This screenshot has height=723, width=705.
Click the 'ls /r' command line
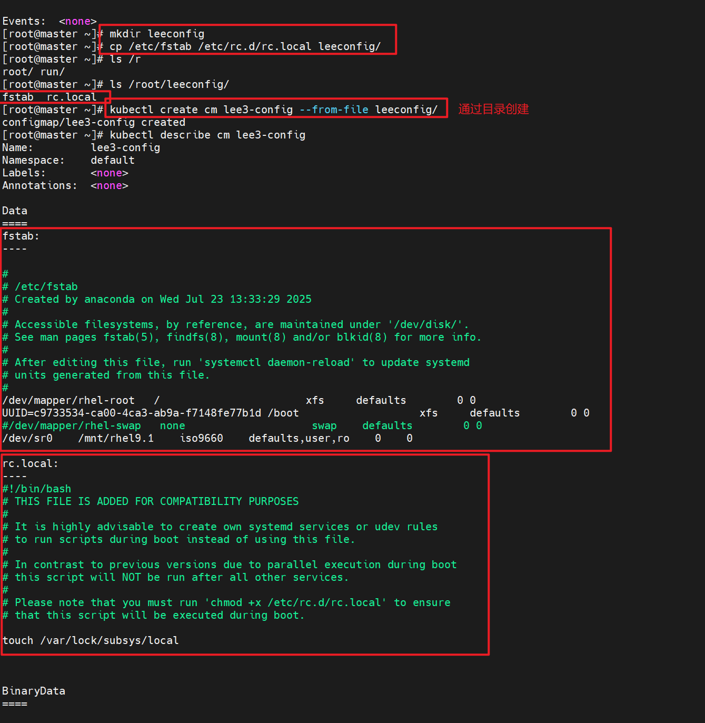125,59
